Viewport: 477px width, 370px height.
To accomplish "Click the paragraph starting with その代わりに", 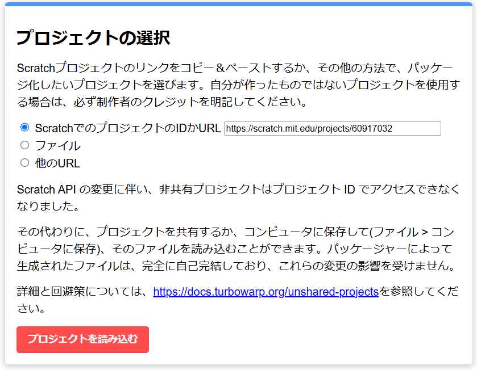I will (x=236, y=249).
